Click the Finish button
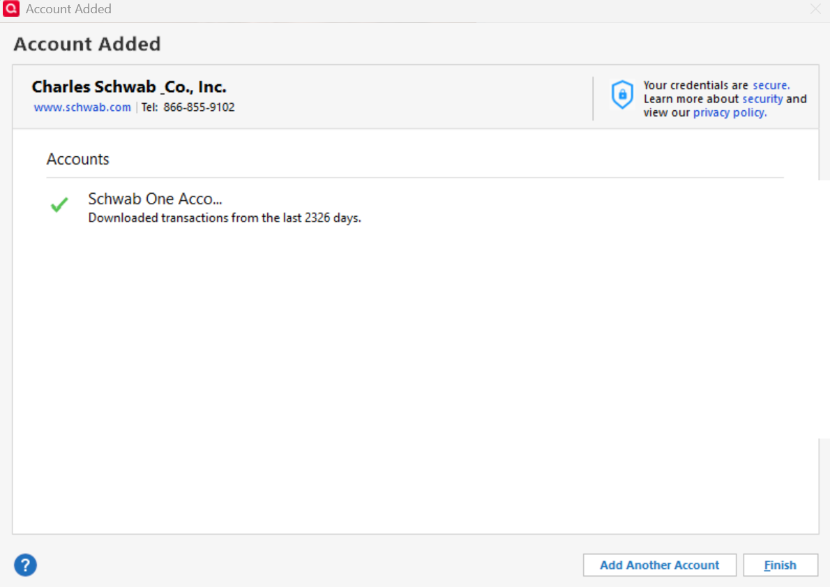 tap(780, 565)
